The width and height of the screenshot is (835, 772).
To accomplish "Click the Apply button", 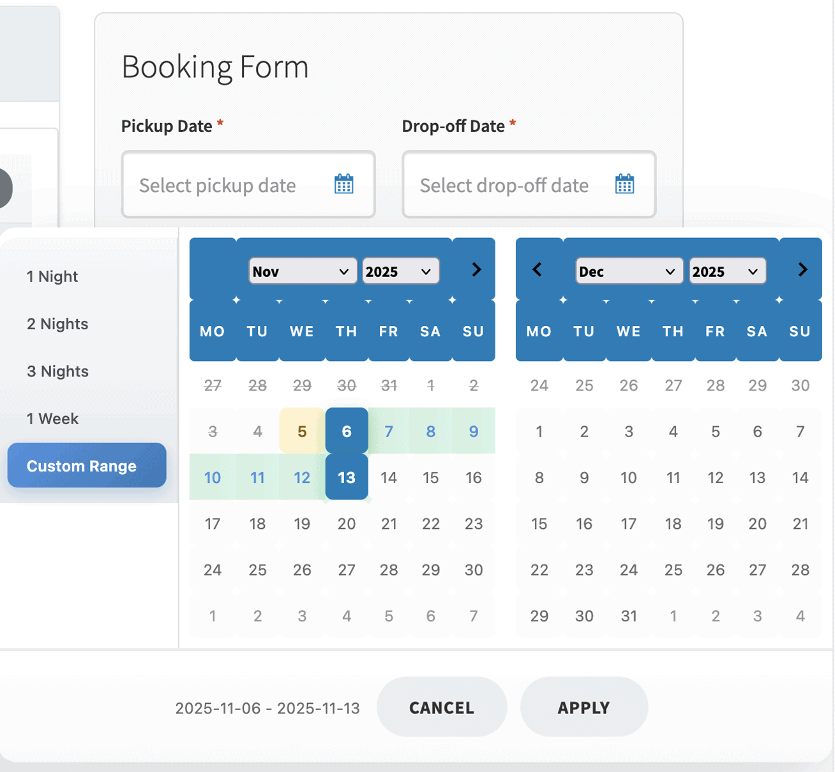I will [583, 707].
